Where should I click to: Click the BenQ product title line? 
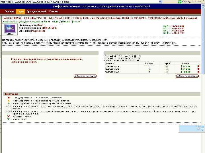click(x=100, y=18)
